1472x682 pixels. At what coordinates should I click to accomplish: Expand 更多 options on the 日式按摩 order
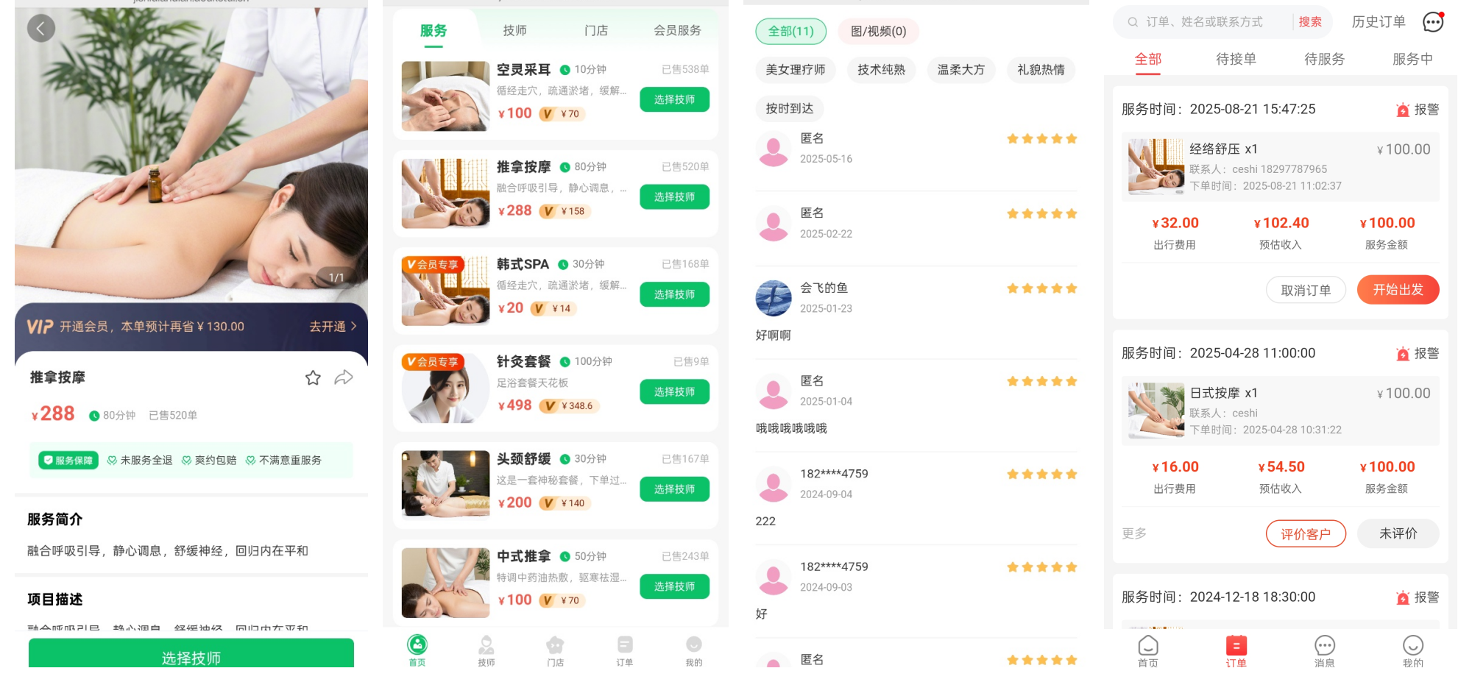pyautogui.click(x=1133, y=533)
